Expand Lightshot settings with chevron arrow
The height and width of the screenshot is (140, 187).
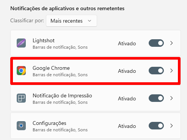[x=171, y=43]
